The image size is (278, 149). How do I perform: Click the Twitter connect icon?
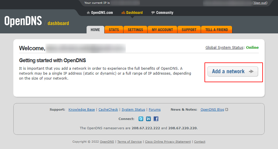141,119
